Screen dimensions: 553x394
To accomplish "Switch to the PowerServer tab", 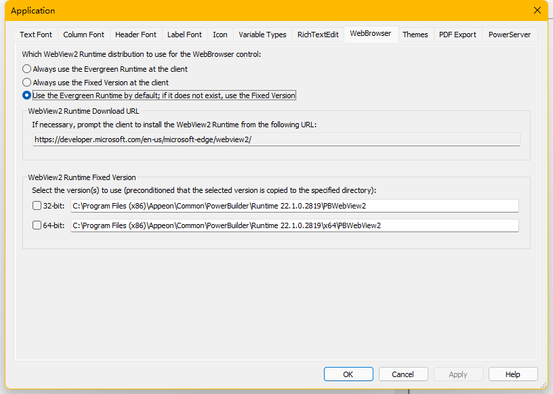I will (510, 35).
